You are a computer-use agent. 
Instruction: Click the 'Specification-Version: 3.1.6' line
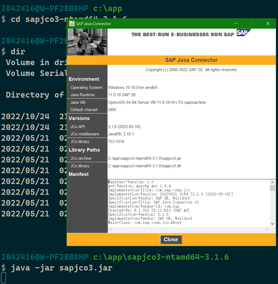click(138, 214)
